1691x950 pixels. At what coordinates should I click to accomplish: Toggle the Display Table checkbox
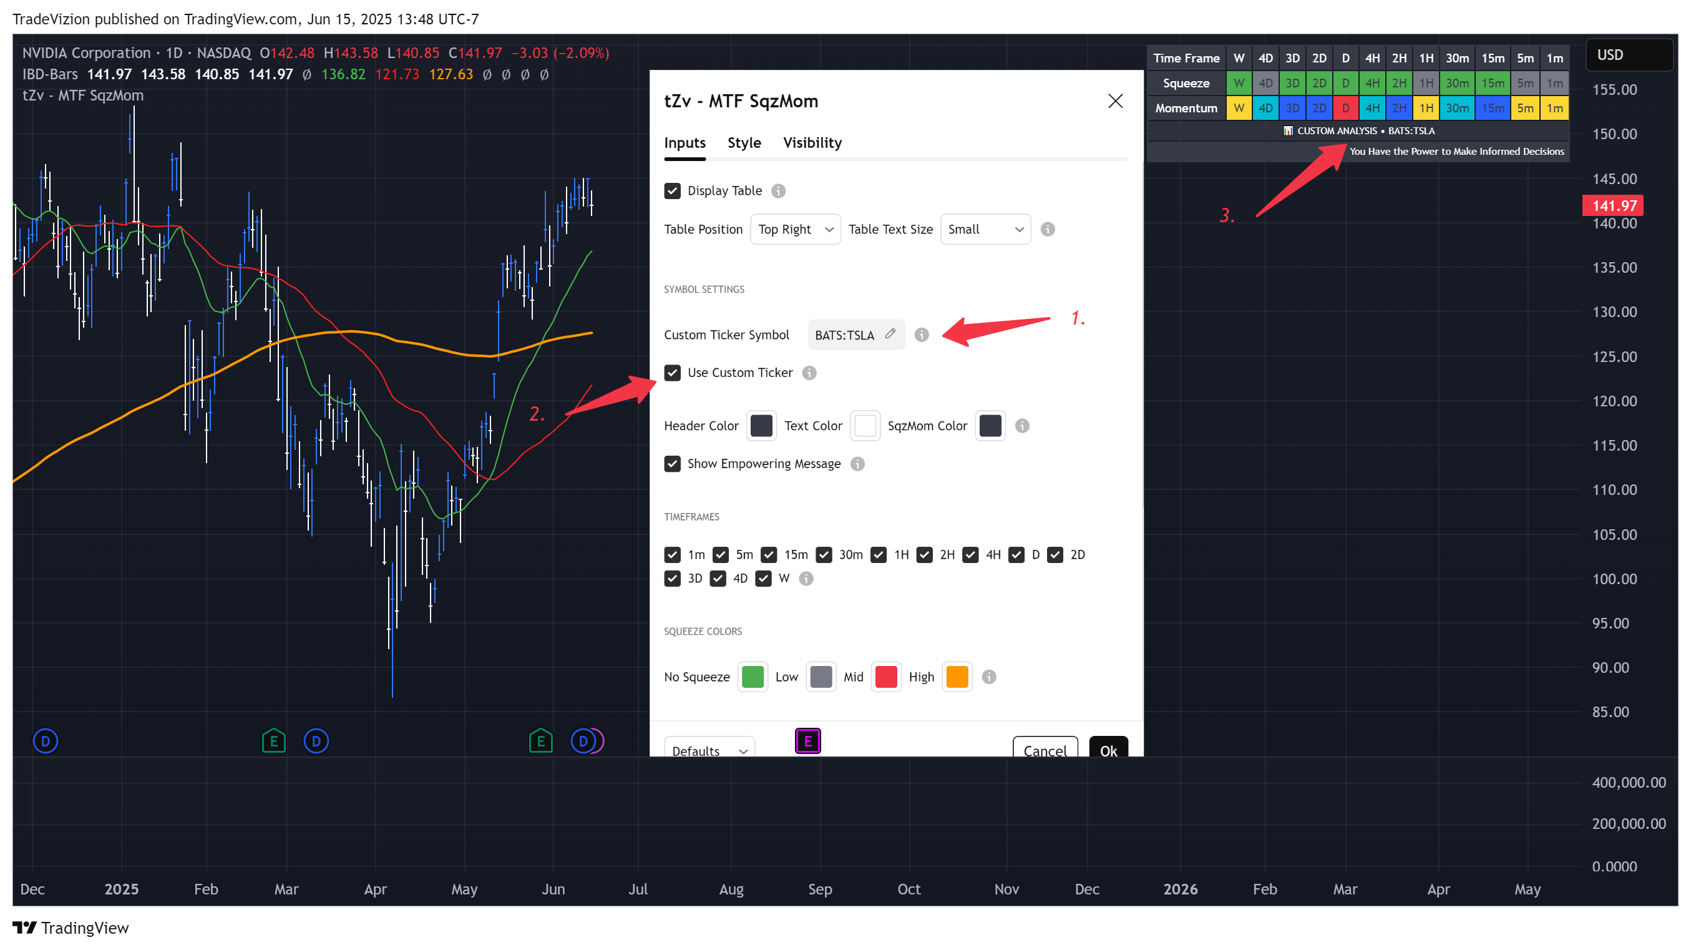[672, 191]
